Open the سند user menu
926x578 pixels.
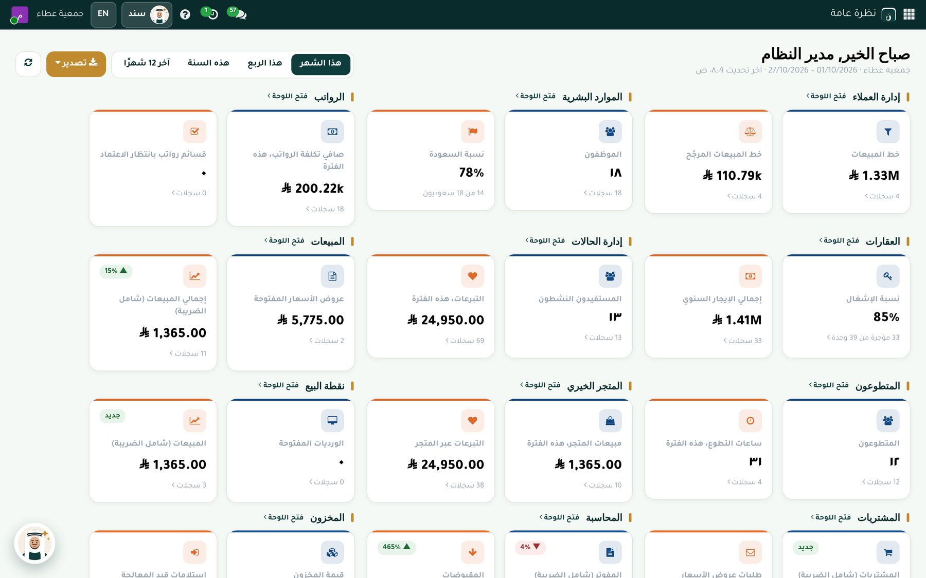147,14
